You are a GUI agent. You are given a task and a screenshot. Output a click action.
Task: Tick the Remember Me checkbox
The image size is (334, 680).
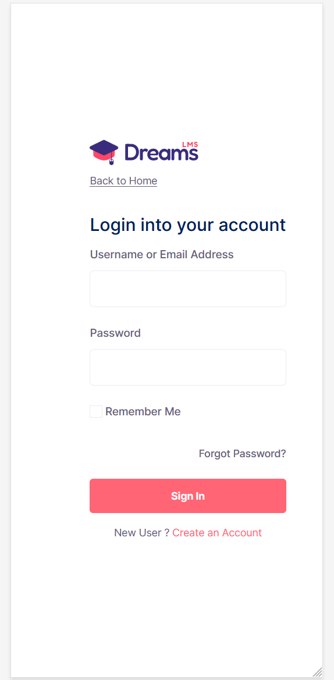coord(96,412)
